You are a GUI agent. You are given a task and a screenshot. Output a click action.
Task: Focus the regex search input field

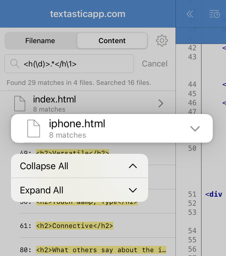[x=69, y=64]
